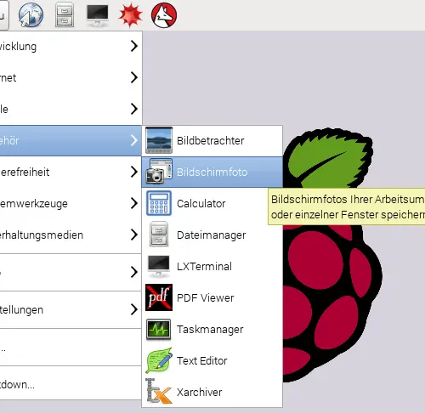425x413 pixels.
Task: Open the Shutdown... menu item
Action: 71,384
